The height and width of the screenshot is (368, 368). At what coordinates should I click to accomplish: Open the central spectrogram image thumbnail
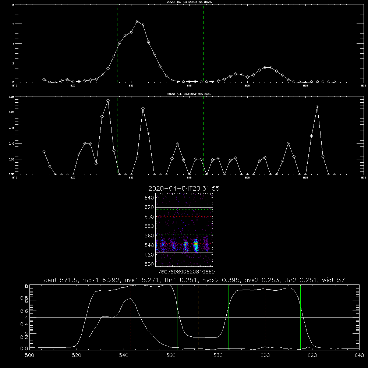click(x=184, y=230)
